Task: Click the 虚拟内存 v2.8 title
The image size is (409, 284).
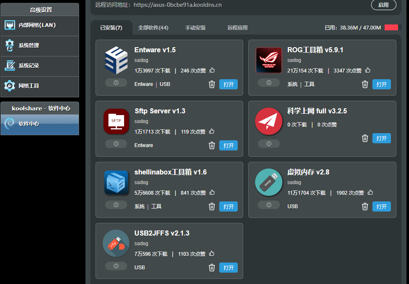Action: coord(308,172)
